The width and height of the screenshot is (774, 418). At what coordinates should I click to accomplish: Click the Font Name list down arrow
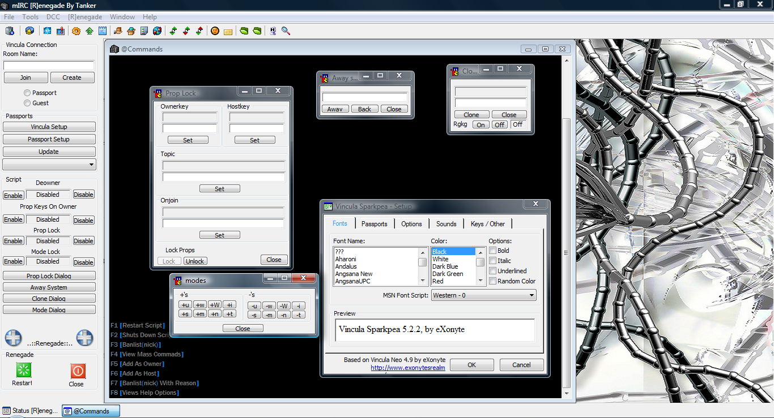(x=423, y=281)
